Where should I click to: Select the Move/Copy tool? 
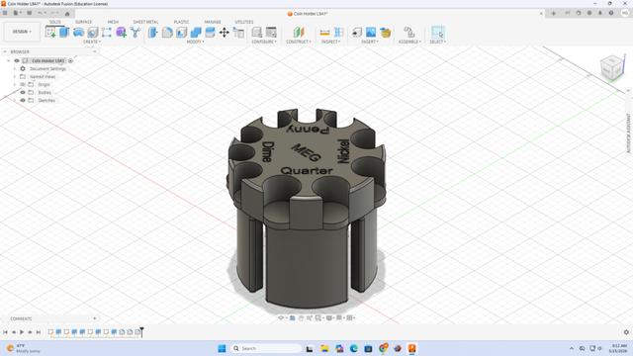(x=225, y=32)
